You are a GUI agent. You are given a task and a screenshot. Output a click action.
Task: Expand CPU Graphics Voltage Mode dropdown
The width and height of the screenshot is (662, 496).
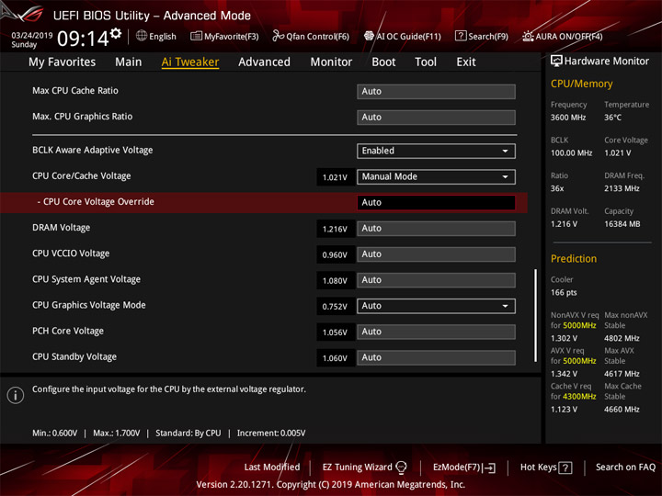click(436, 306)
